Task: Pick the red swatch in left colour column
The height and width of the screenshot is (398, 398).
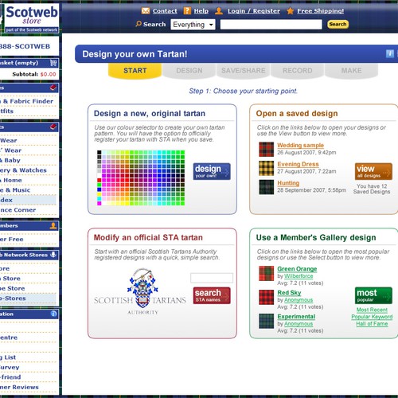Action: [x=99, y=180]
